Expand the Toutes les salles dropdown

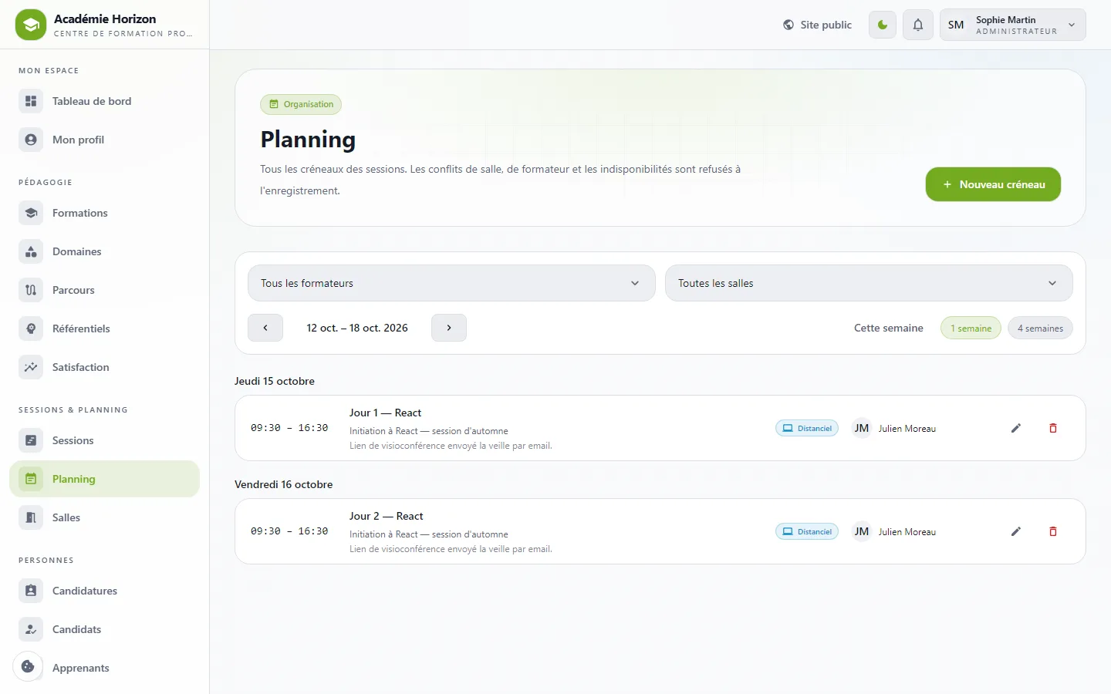point(869,283)
